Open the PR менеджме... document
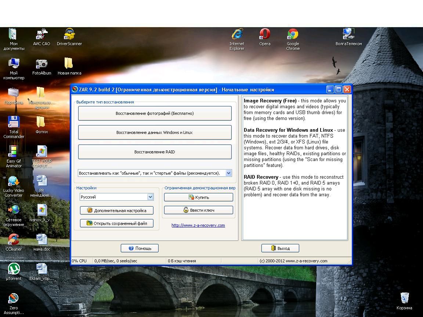This screenshot has width=423, height=317. point(41,186)
